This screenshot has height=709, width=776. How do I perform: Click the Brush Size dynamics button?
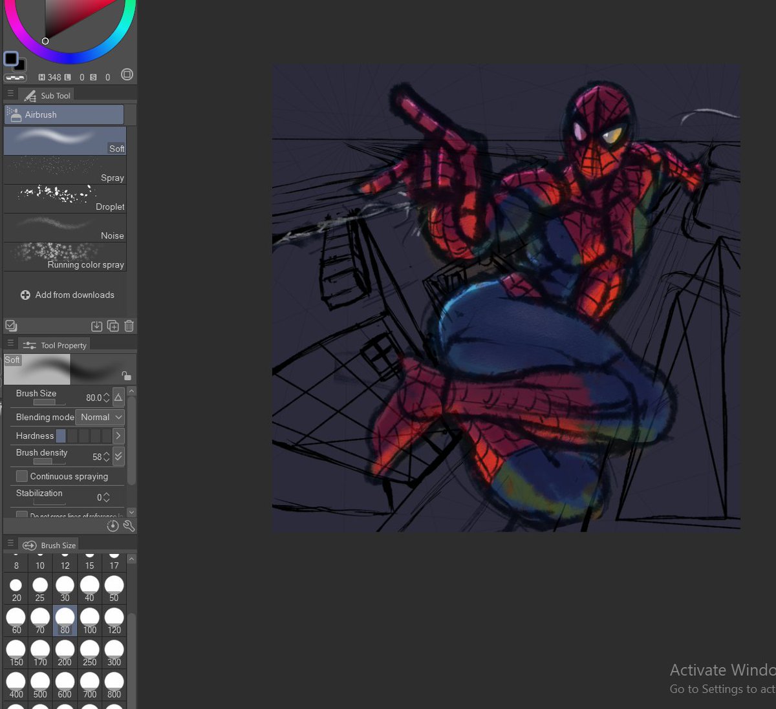pyautogui.click(x=118, y=397)
